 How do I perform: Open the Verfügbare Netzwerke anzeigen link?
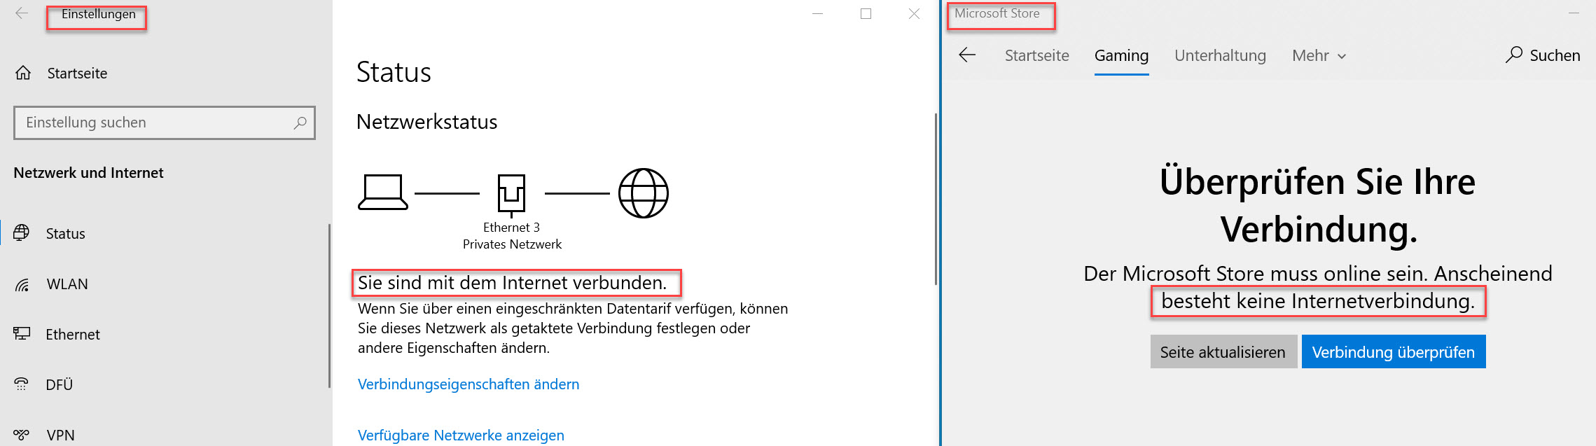click(x=461, y=435)
